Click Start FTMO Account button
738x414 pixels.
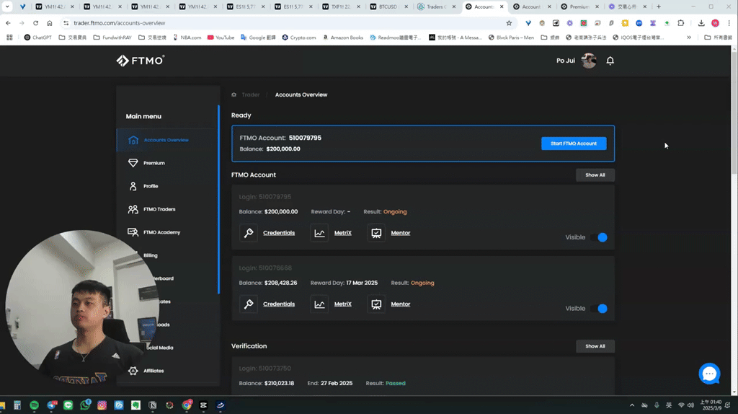click(573, 144)
